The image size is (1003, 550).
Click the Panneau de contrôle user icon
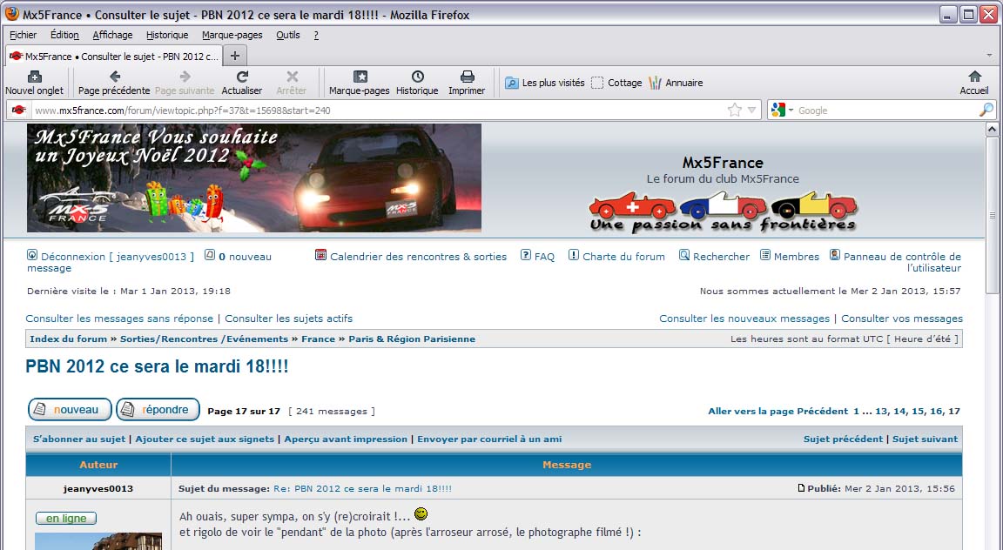click(x=835, y=254)
